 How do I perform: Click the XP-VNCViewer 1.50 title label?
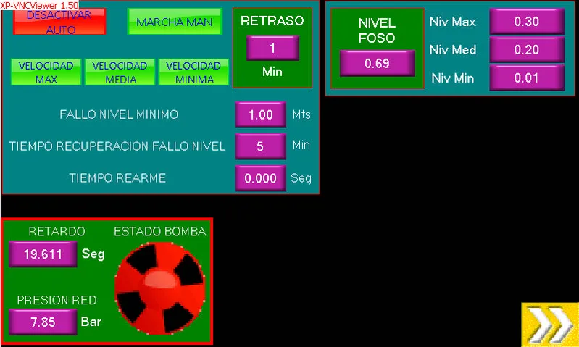39,4
